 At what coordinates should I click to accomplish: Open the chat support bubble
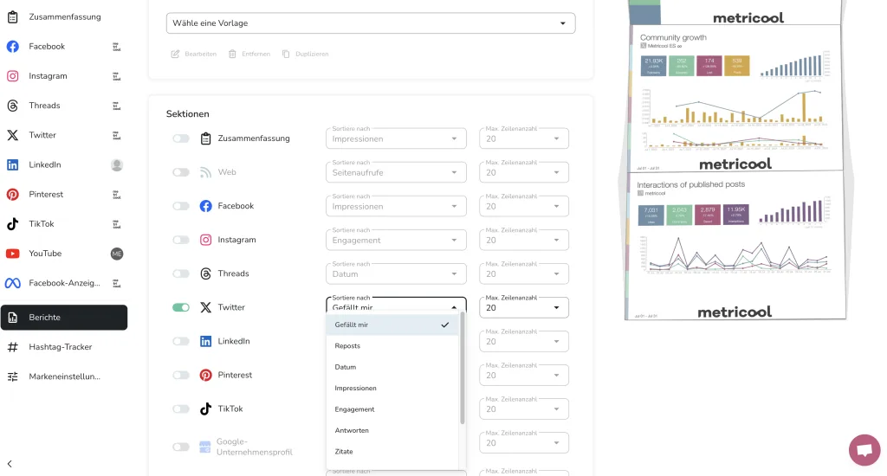click(864, 449)
